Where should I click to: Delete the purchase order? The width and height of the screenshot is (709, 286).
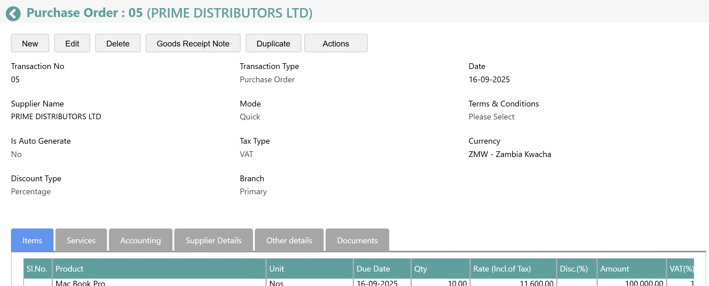pyautogui.click(x=118, y=43)
